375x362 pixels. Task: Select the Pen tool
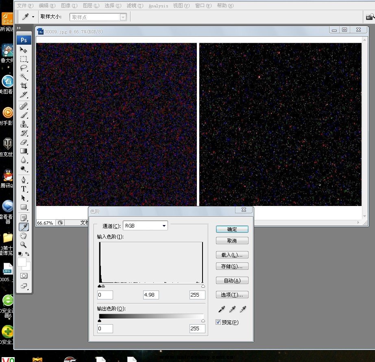24,180
